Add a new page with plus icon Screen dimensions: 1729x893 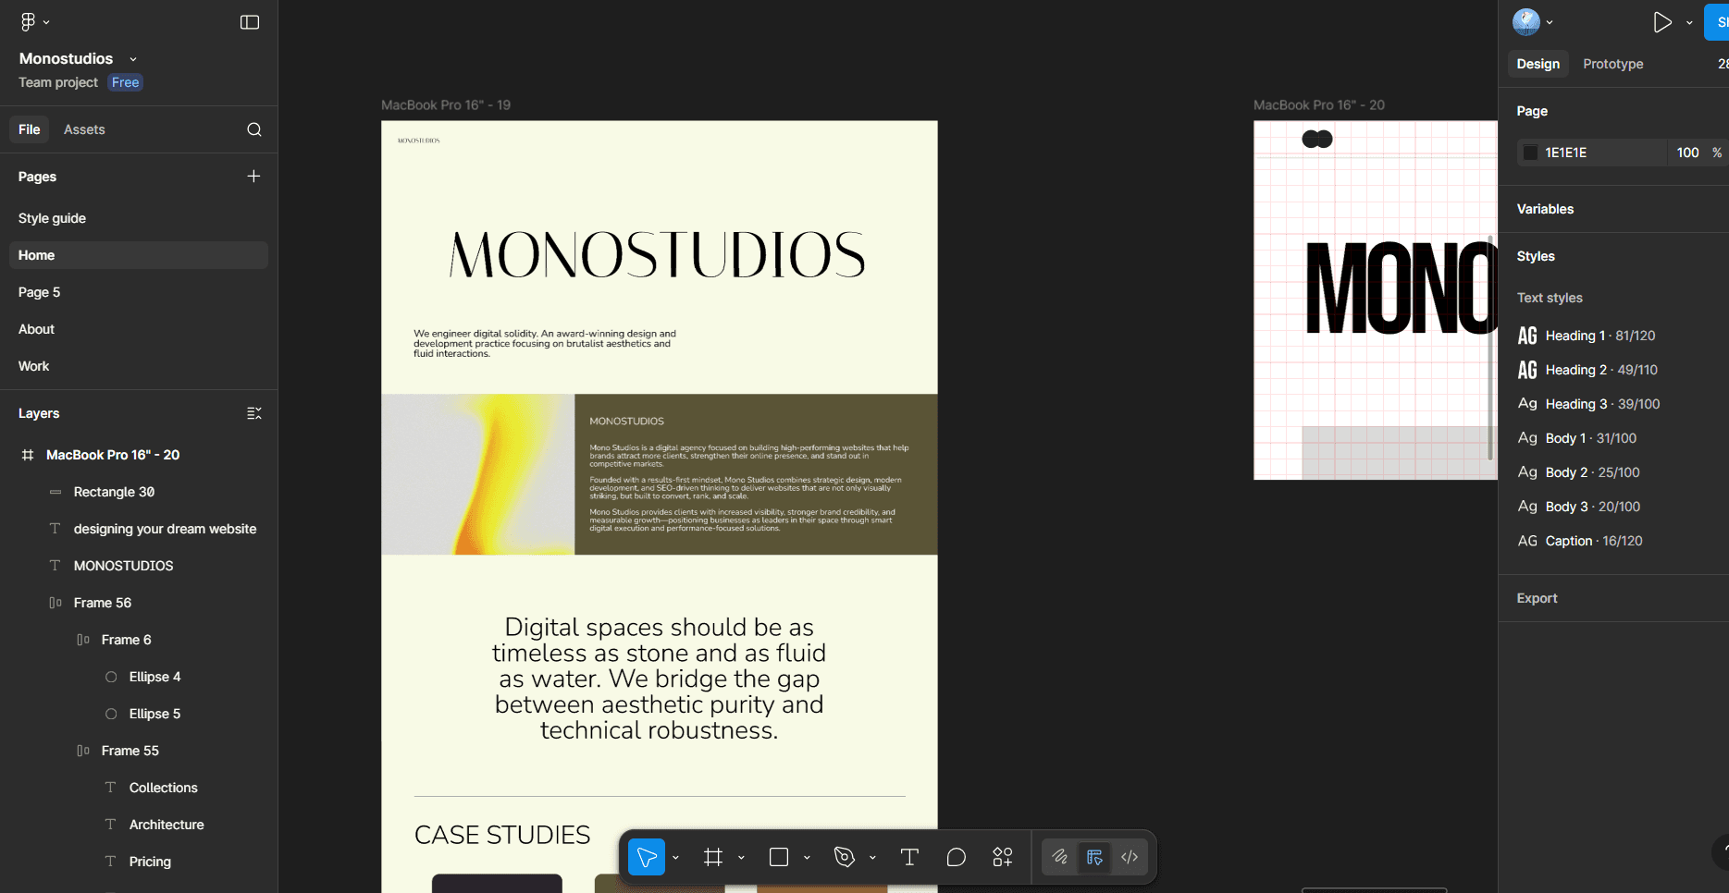coord(253,177)
